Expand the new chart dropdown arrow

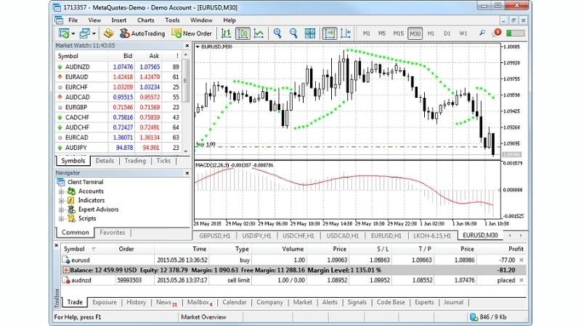(x=73, y=33)
